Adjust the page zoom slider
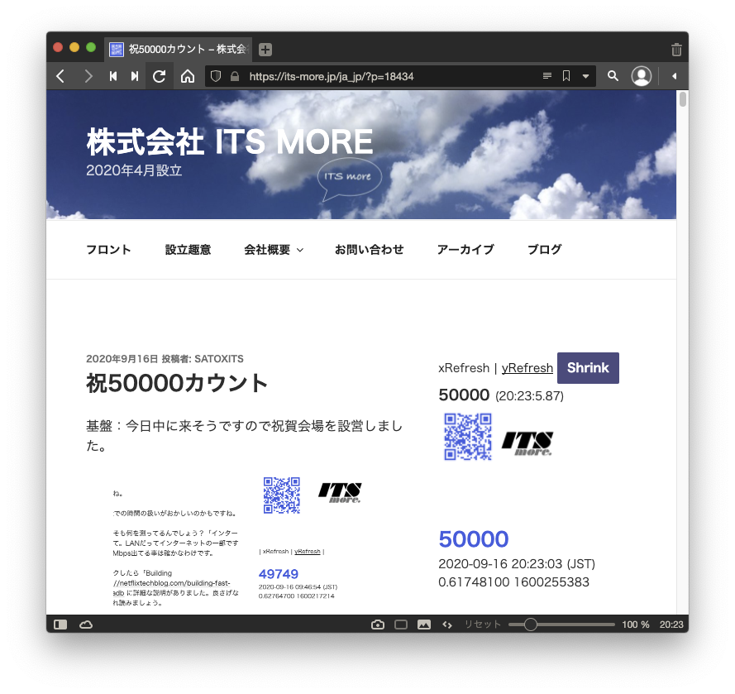 [531, 625]
